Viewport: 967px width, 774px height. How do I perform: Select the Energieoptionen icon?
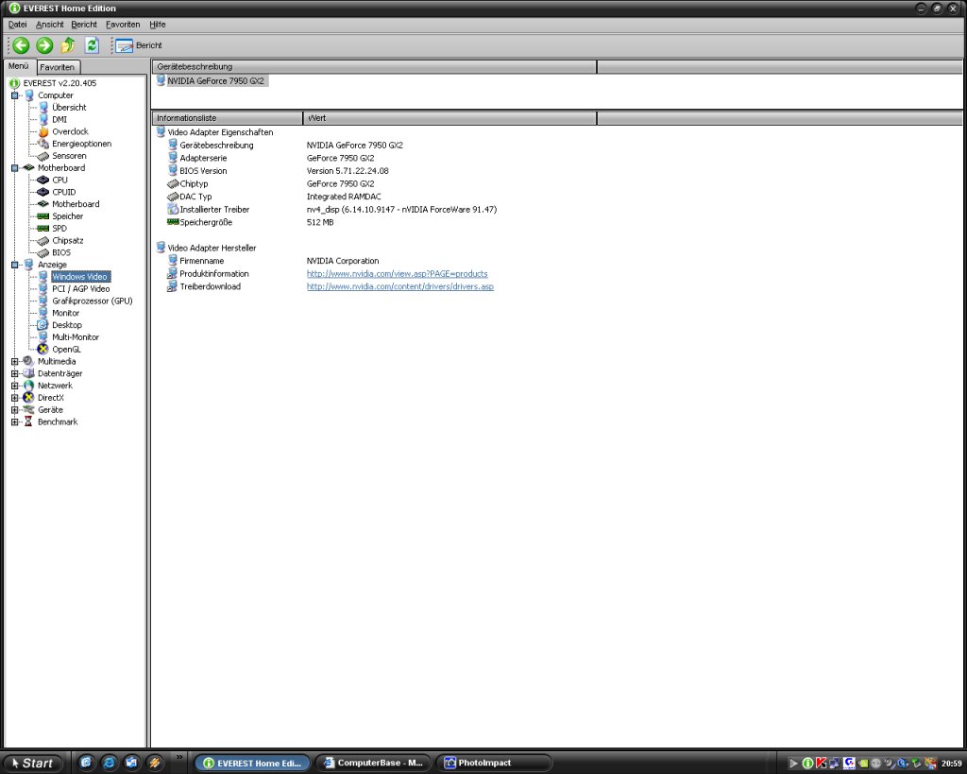(43, 144)
